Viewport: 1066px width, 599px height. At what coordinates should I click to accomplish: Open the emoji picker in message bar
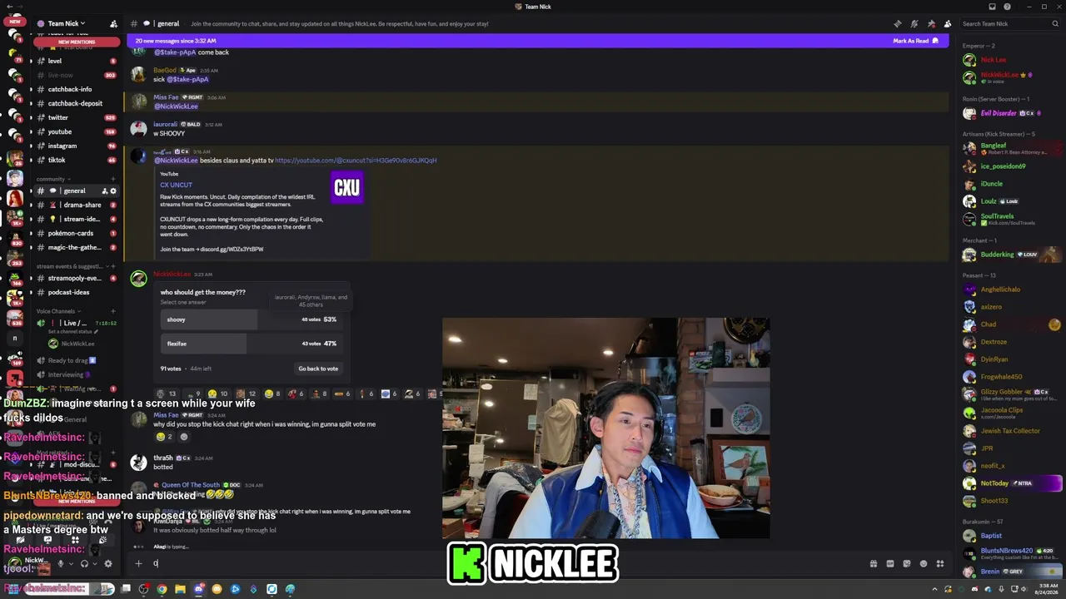point(923,563)
